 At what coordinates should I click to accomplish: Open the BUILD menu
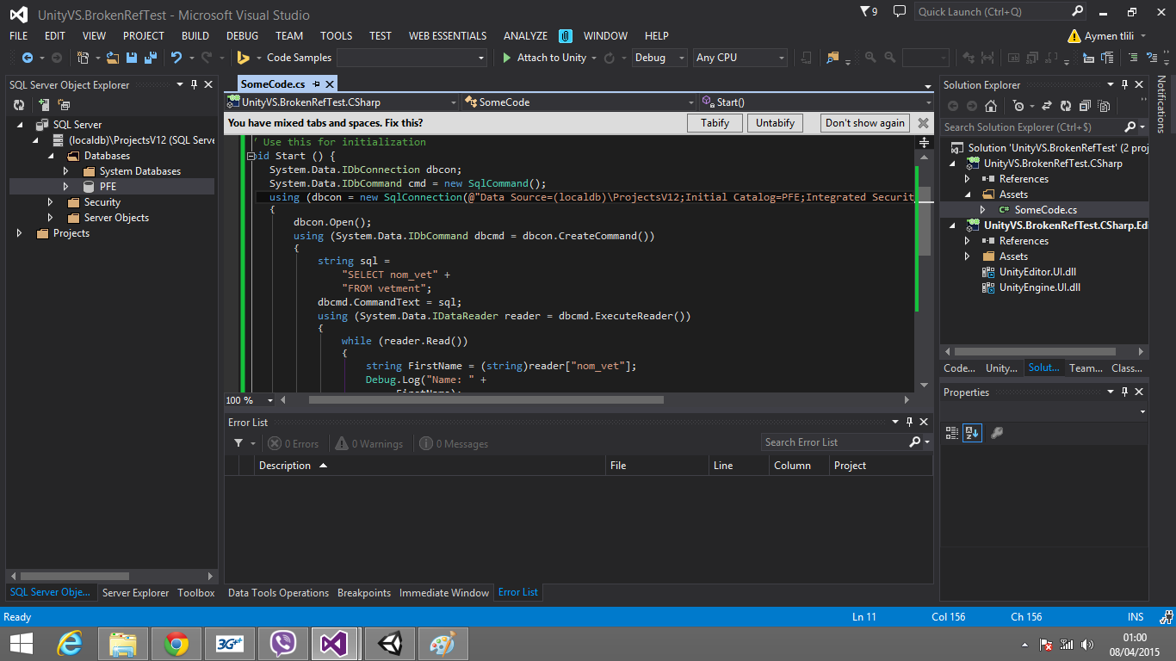[195, 36]
